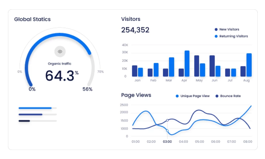The image size is (265, 159).
Task: Select the August returning visitors bar
Action: click(249, 65)
